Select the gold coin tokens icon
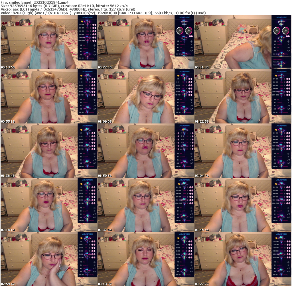292x286 pixels. tap(82, 22)
